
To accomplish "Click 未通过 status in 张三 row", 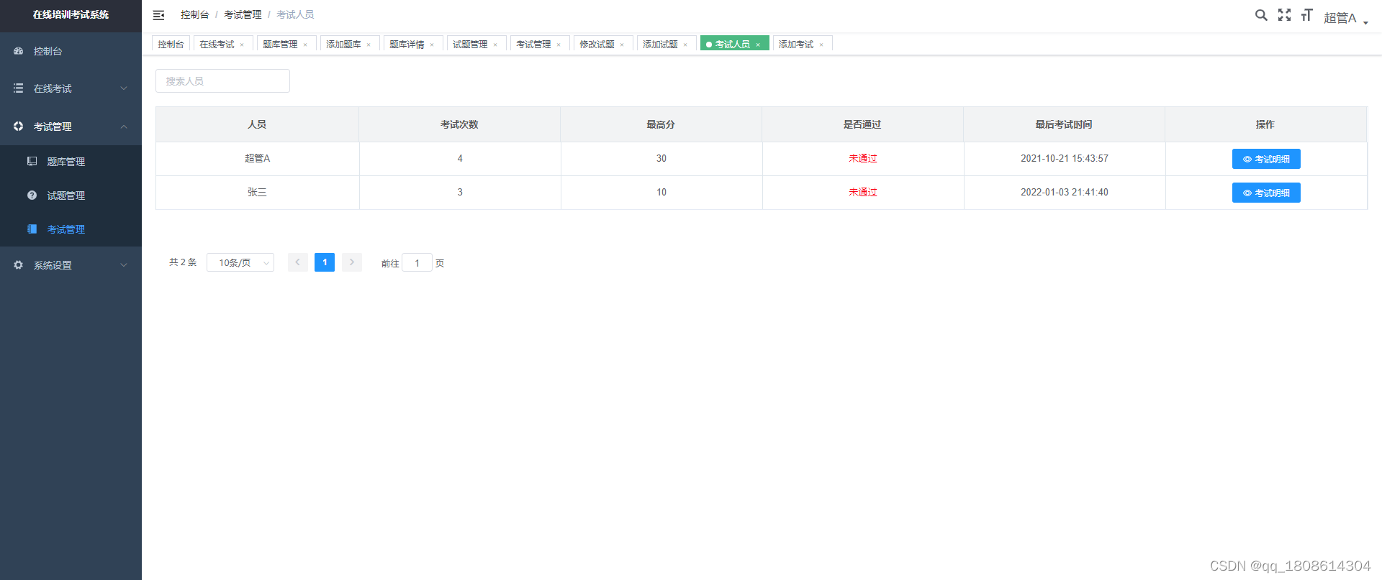I will point(863,193).
